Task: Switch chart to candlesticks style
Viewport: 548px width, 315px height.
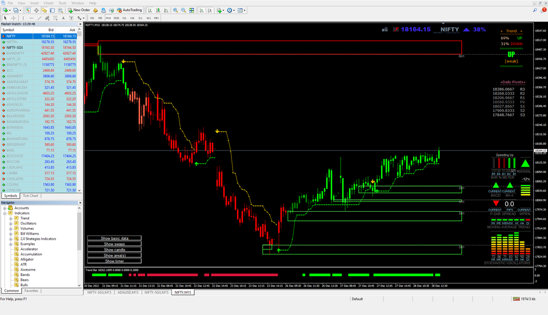Action: click(x=158, y=10)
